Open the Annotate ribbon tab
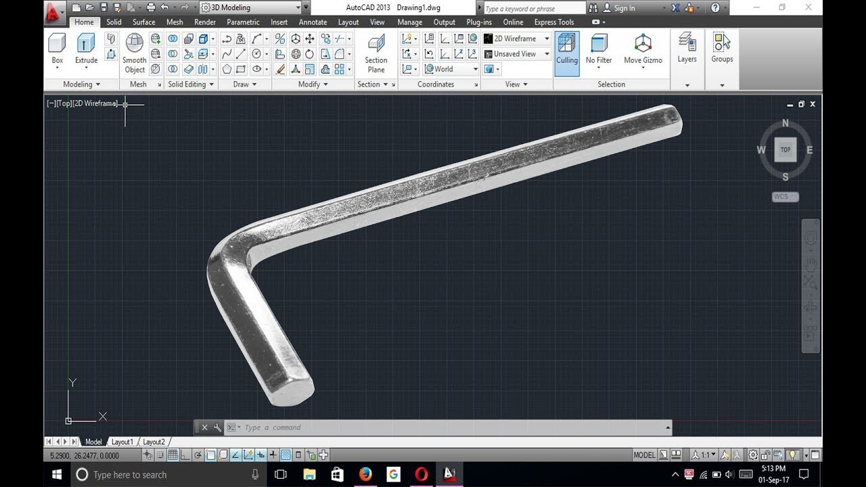 click(313, 22)
